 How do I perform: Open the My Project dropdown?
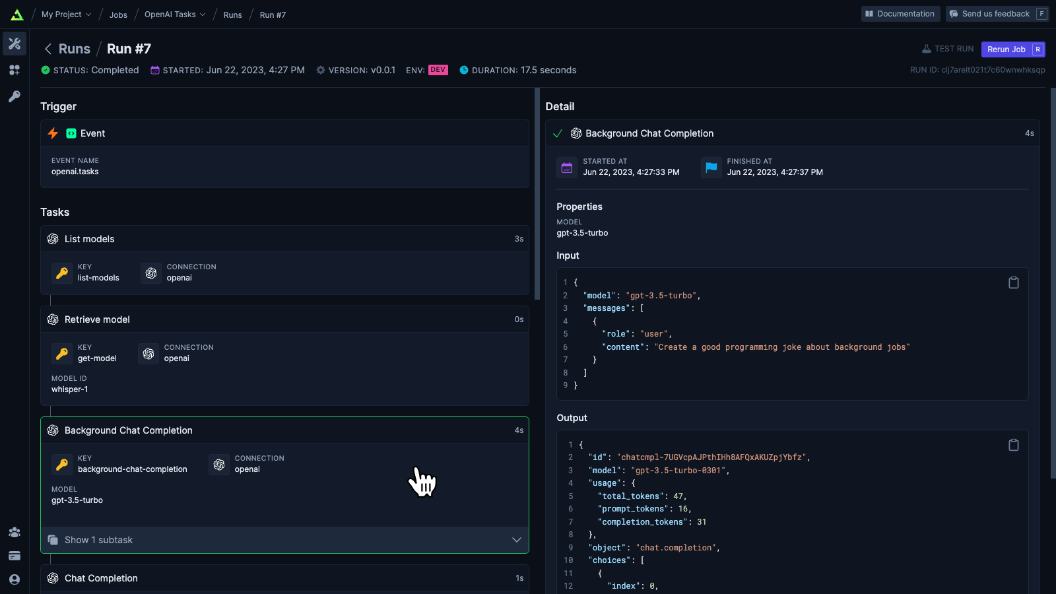coord(67,15)
